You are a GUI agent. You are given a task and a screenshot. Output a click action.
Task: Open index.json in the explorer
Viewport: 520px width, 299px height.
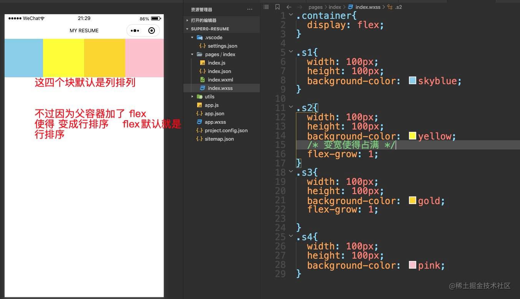(219, 71)
